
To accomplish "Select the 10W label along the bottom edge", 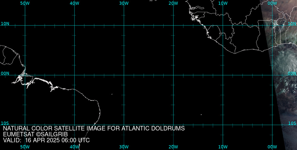I will click(223, 147).
